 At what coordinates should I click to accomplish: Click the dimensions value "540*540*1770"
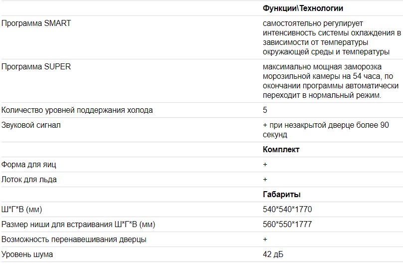(287, 209)
